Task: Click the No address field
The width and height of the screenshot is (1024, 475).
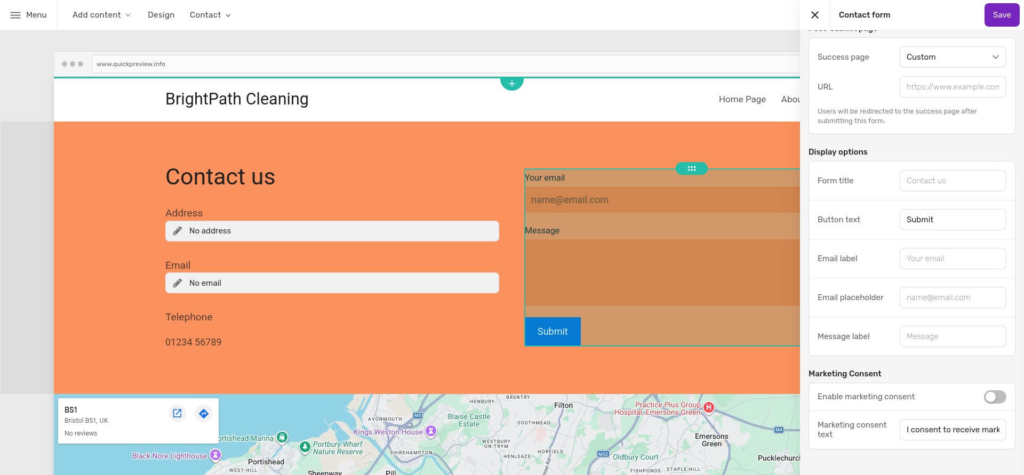Action: click(x=332, y=231)
